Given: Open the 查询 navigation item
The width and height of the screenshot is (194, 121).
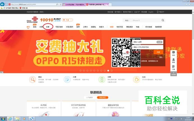Looking at the screenshot, I should point(35,27).
